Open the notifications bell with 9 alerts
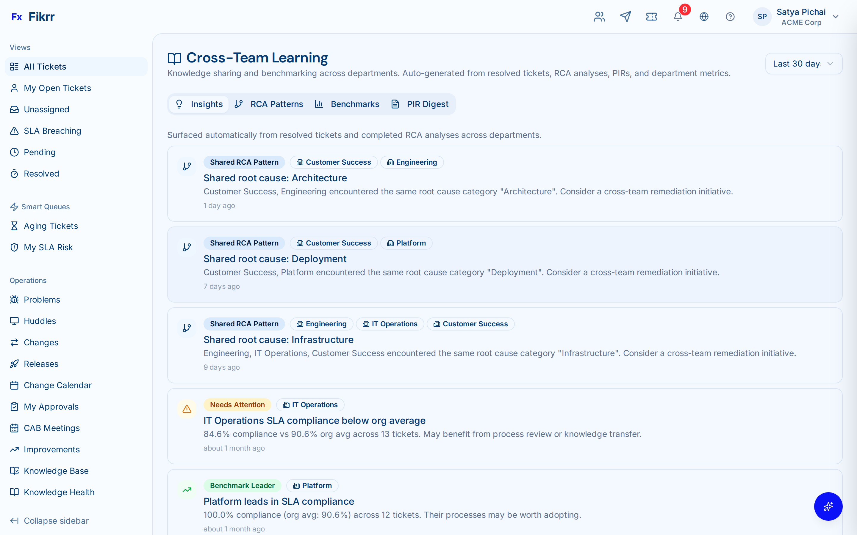Screen dimensions: 857x535 (678, 17)
